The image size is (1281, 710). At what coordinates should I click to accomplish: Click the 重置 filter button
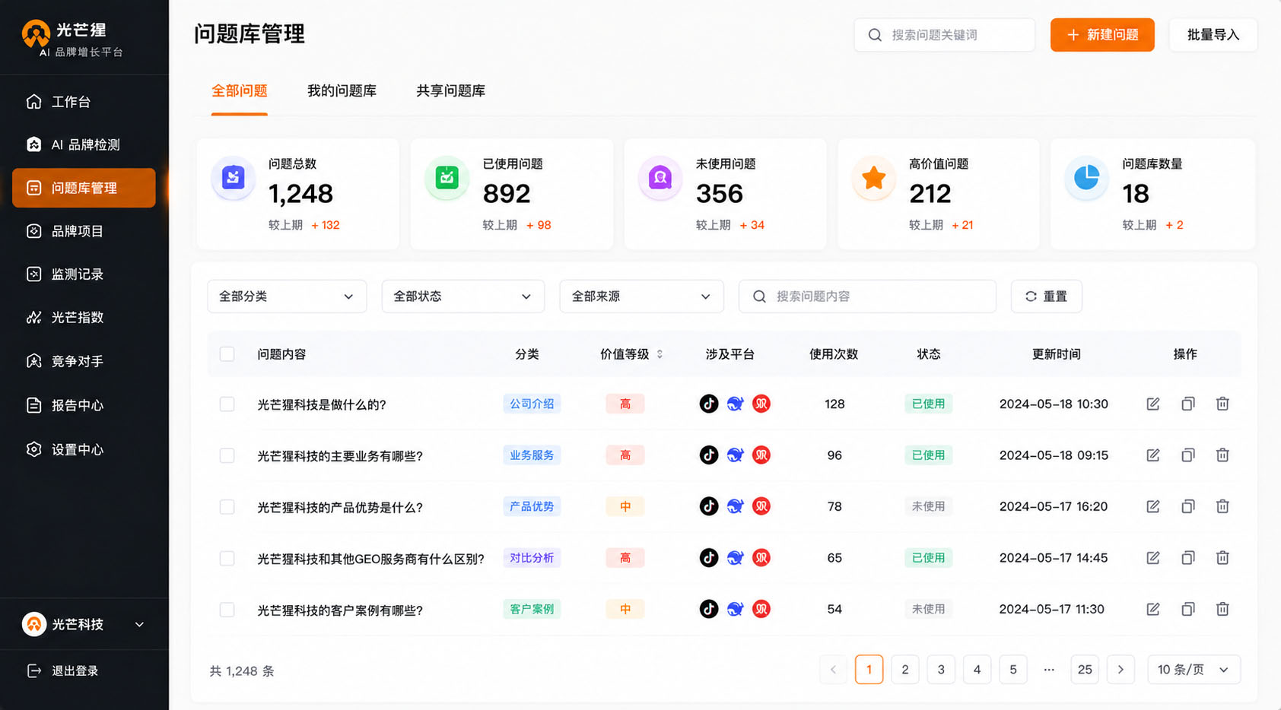tap(1046, 296)
